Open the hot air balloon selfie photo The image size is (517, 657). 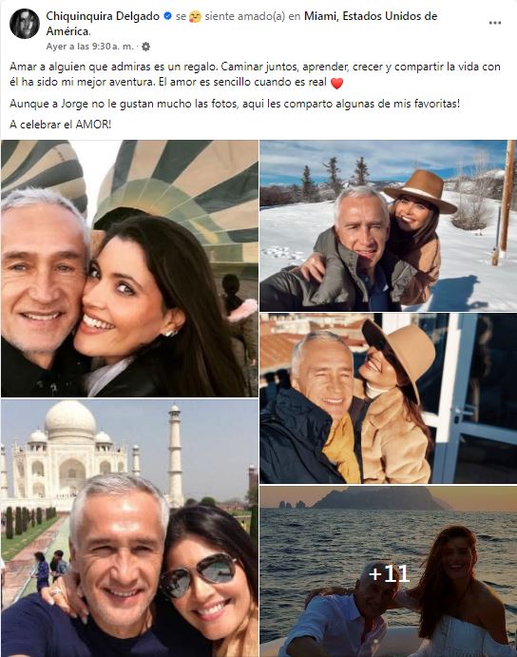[129, 268]
